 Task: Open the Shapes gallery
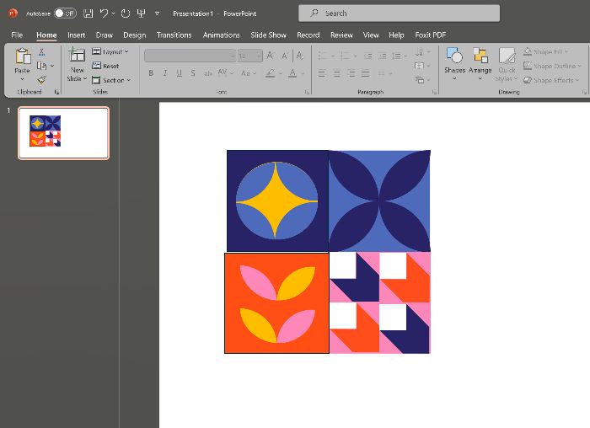click(454, 63)
